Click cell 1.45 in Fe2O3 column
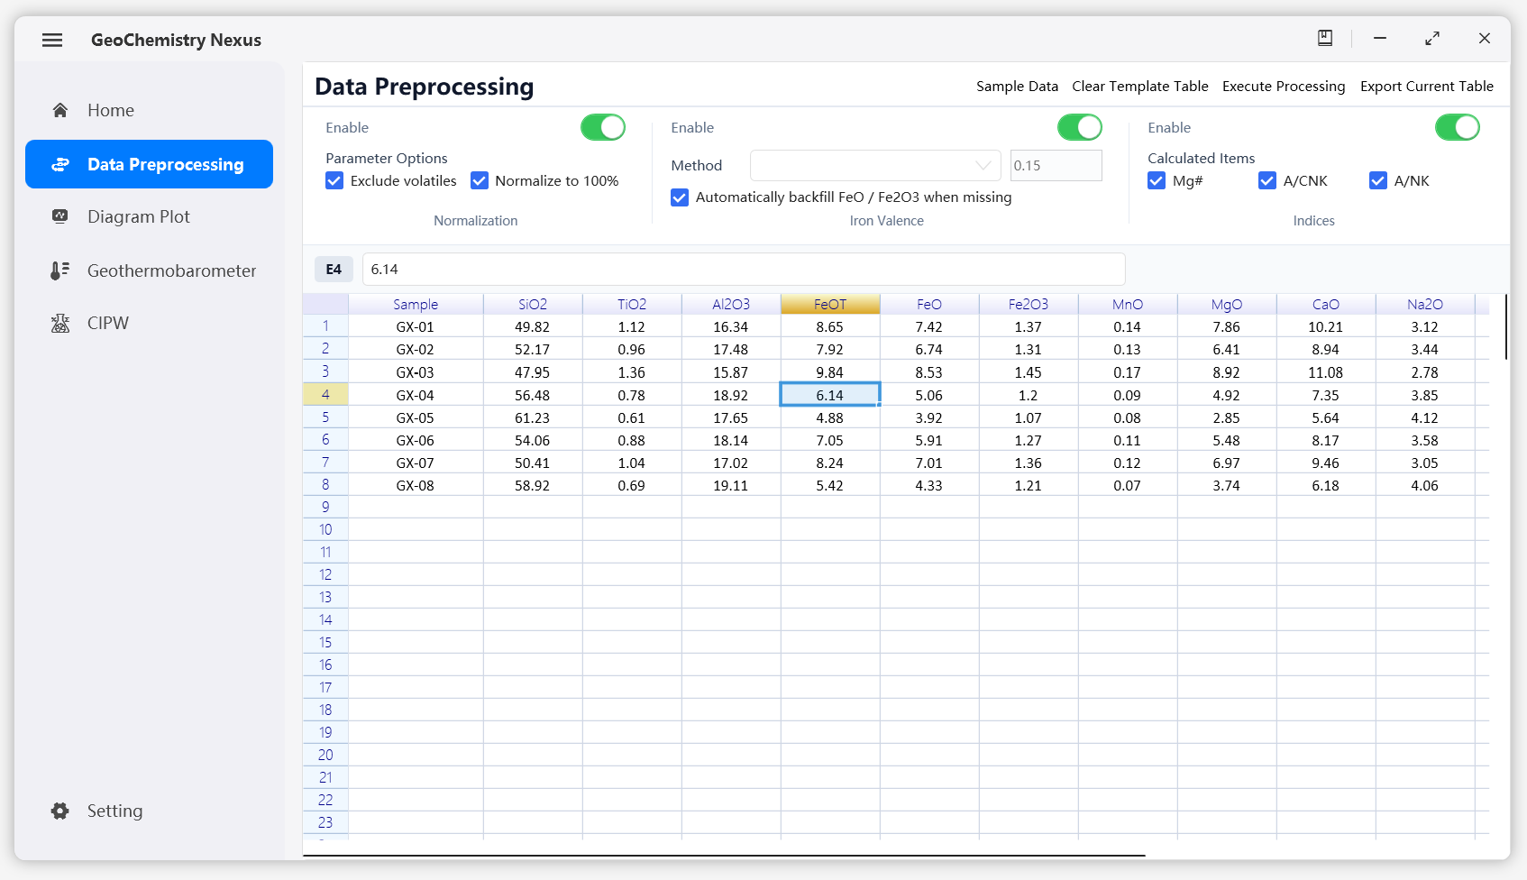 pos(1029,372)
